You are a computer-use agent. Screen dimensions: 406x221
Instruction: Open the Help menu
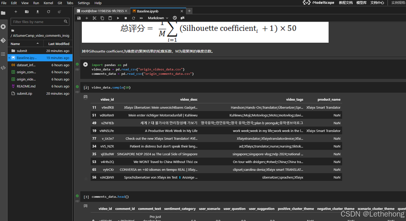click(98, 3)
